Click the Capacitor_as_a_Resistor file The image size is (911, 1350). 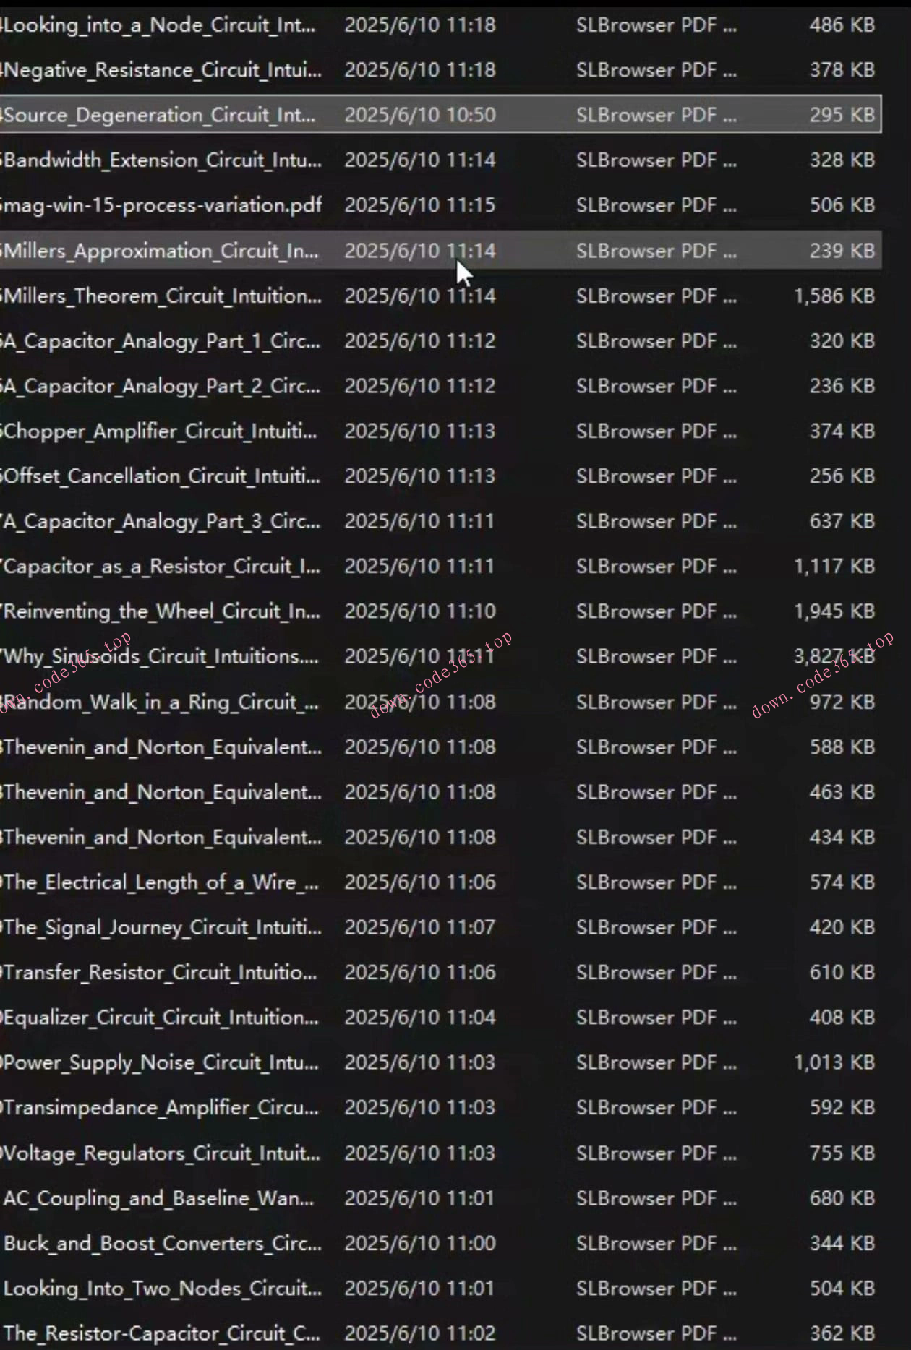[x=162, y=566]
